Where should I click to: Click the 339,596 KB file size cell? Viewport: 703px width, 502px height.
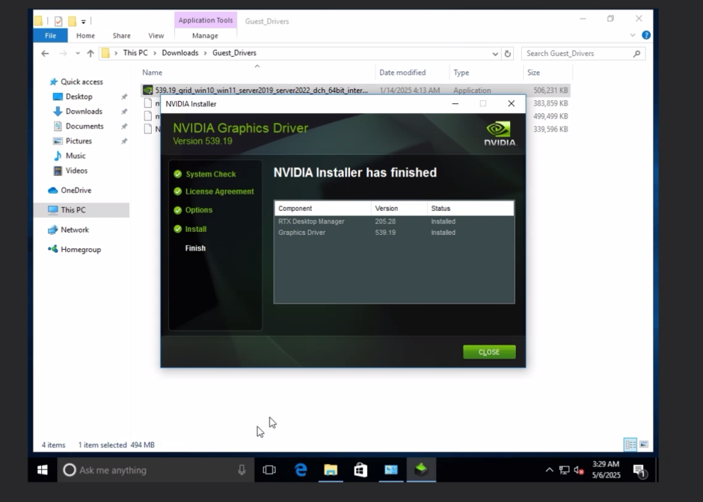click(550, 129)
